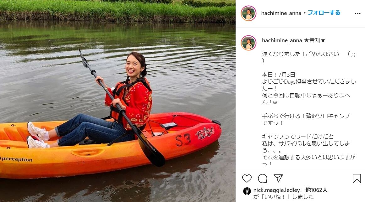Screen dimensions: 365x202
Task: Click the caption avatar beside the ★告知★ text
Action: [248, 43]
